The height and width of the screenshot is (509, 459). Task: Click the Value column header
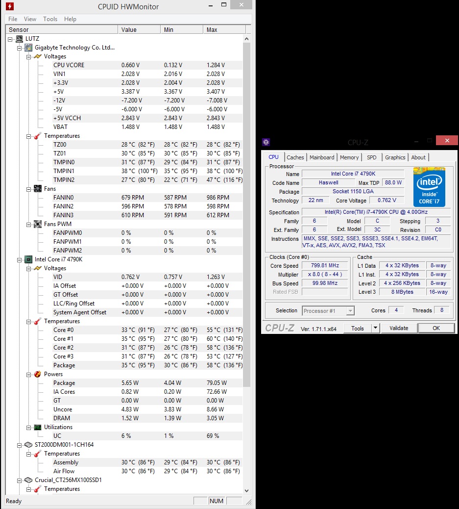click(x=139, y=29)
